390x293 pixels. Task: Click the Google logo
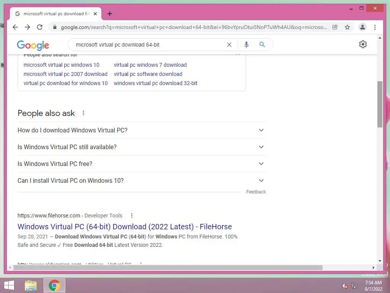tap(33, 45)
